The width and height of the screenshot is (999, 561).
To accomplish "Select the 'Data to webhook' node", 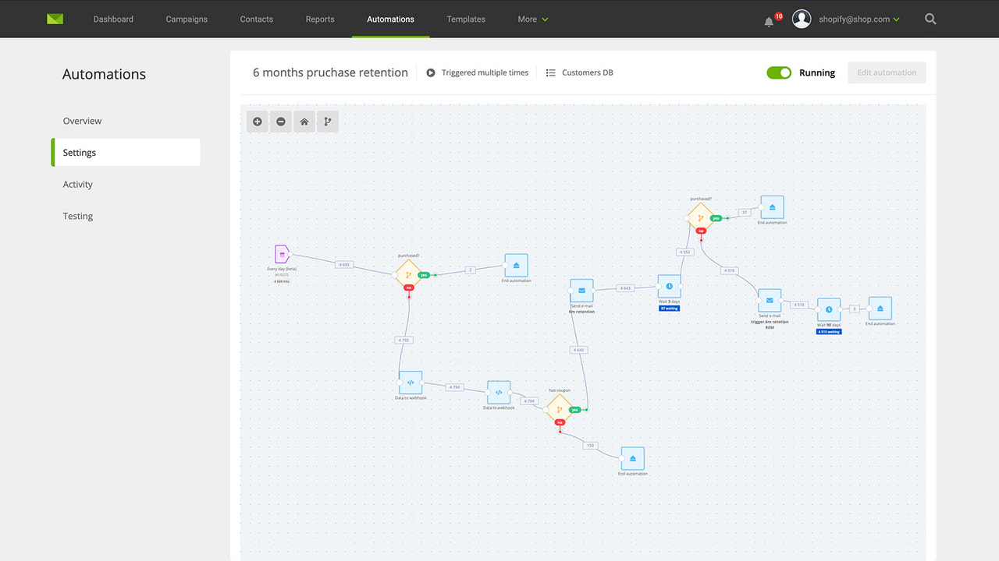I will [411, 382].
